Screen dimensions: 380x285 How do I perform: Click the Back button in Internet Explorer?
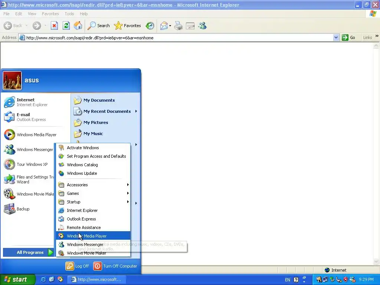13,26
